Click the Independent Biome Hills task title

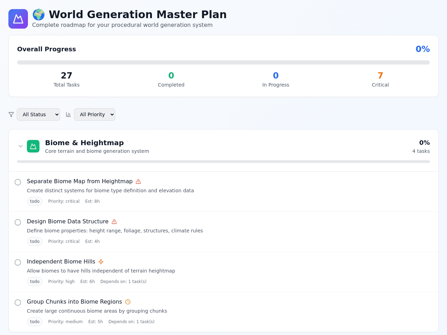point(61,262)
